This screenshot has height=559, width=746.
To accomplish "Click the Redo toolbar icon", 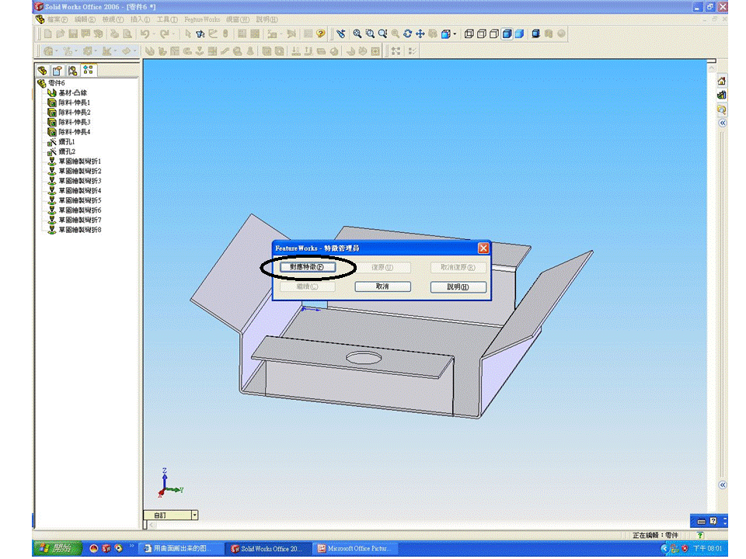I will [x=164, y=33].
